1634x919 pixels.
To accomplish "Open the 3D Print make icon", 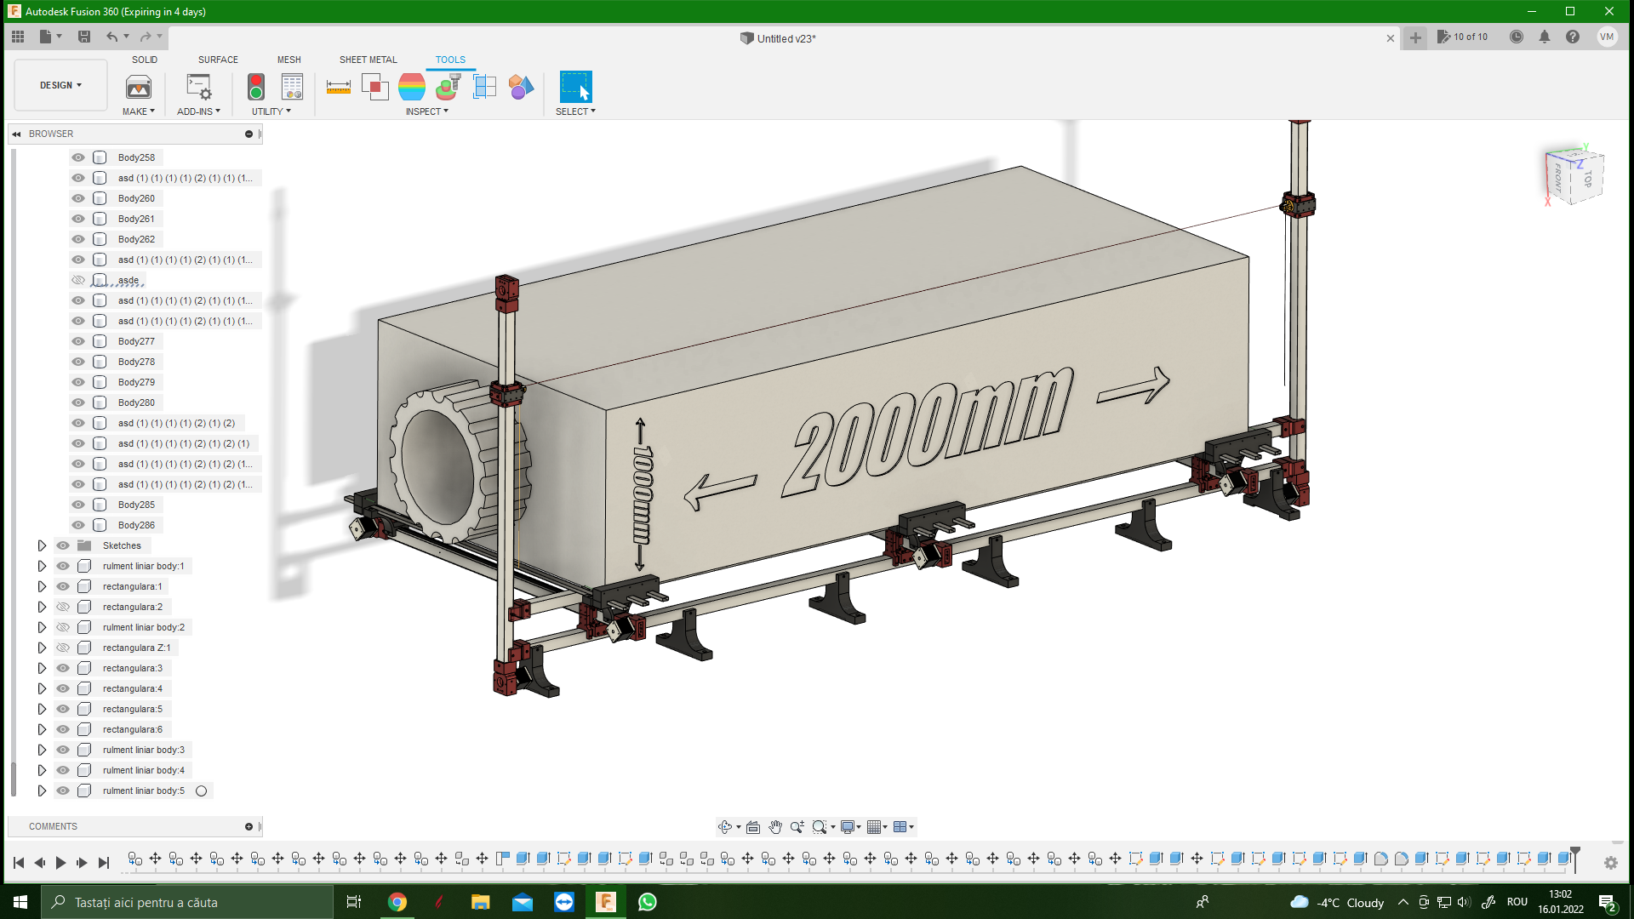I will pos(139,87).
